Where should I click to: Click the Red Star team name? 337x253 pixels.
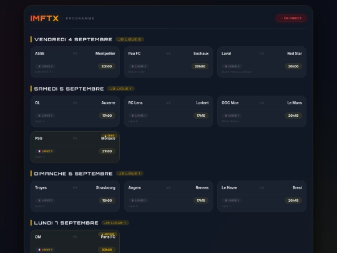295,54
